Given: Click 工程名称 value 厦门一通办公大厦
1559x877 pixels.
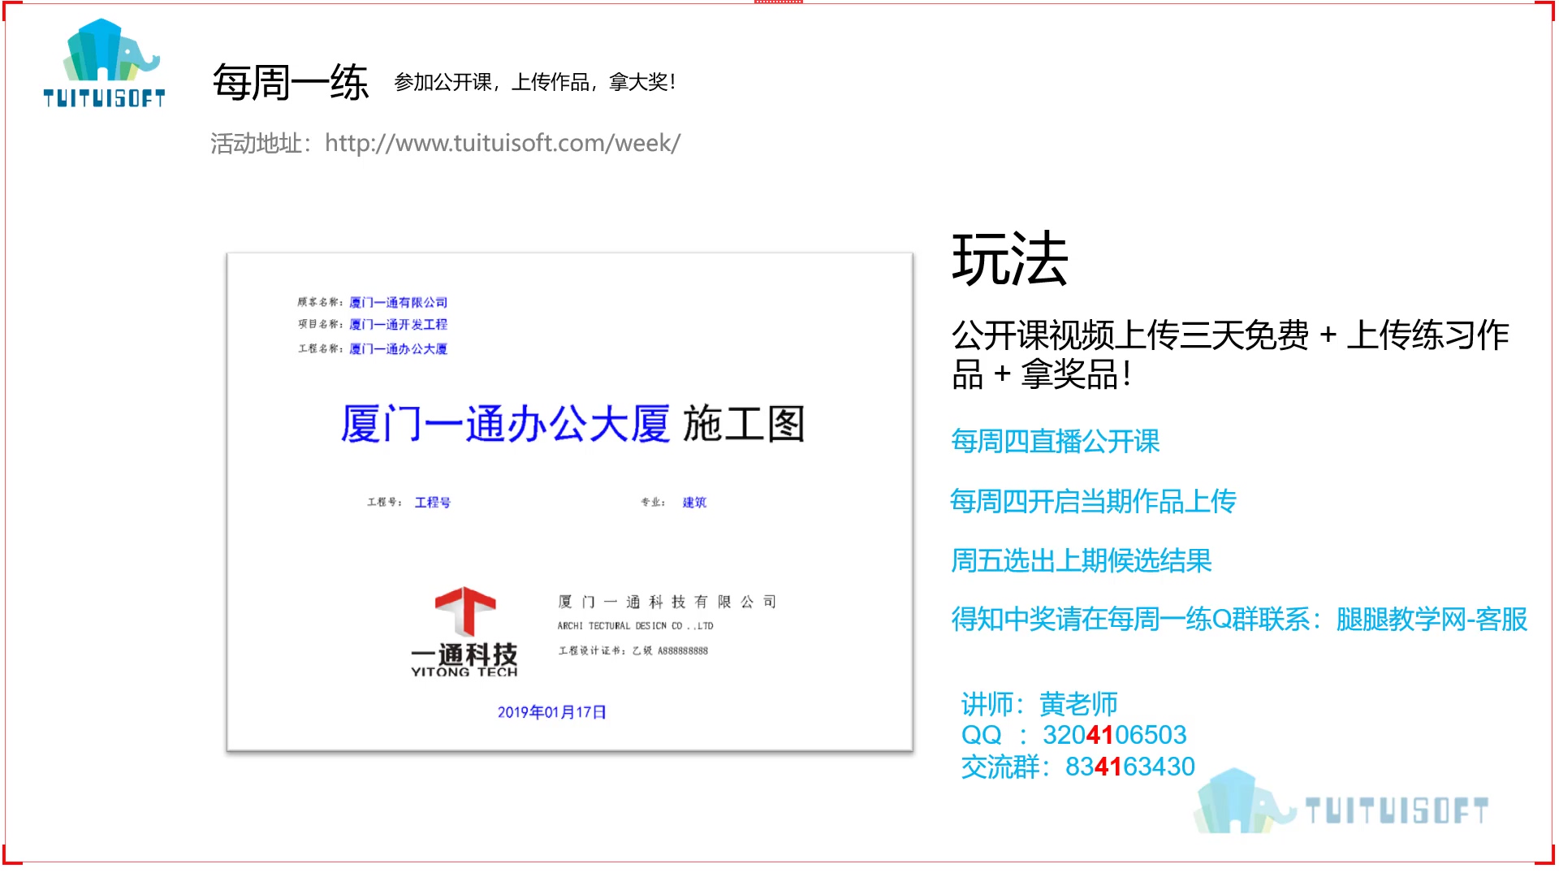Looking at the screenshot, I should (398, 349).
